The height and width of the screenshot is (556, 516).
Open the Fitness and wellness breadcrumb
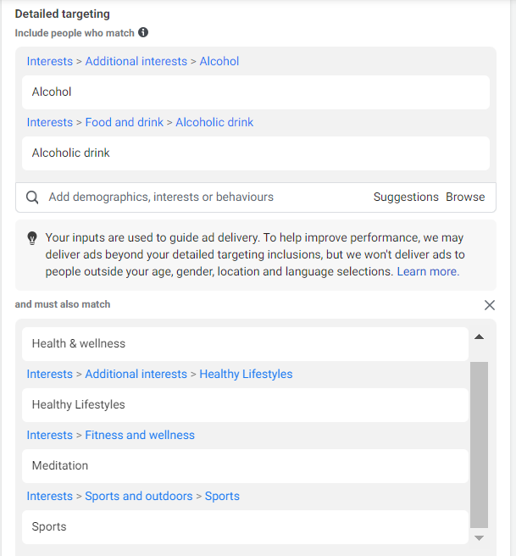[140, 436]
